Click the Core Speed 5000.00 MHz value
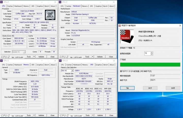 (x=19, y=38)
